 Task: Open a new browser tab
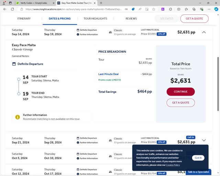tap(101, 3)
